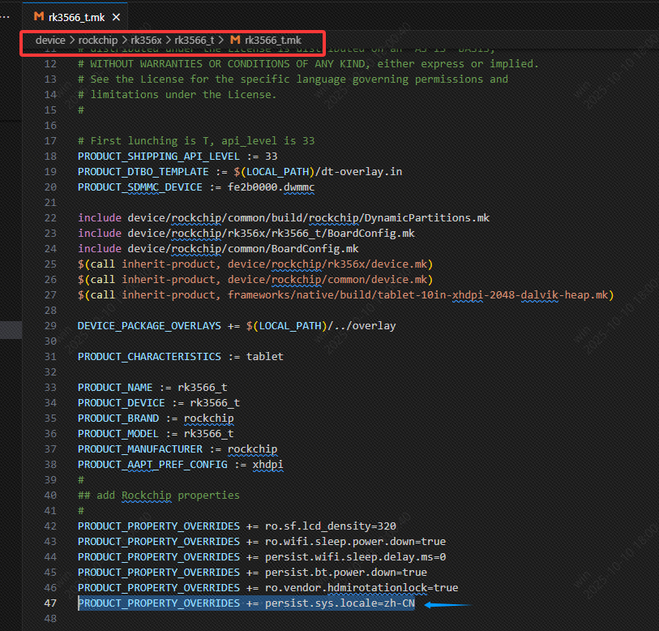Open the 'rockchip' breadcrumb folder
The image size is (659, 631).
pyautogui.click(x=98, y=40)
